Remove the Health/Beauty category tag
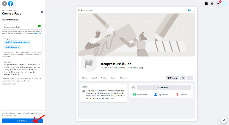Viewport: 229px width, 125px height. pyautogui.click(x=19, y=47)
